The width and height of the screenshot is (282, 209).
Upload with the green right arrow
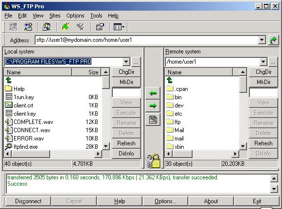[x=153, y=106]
